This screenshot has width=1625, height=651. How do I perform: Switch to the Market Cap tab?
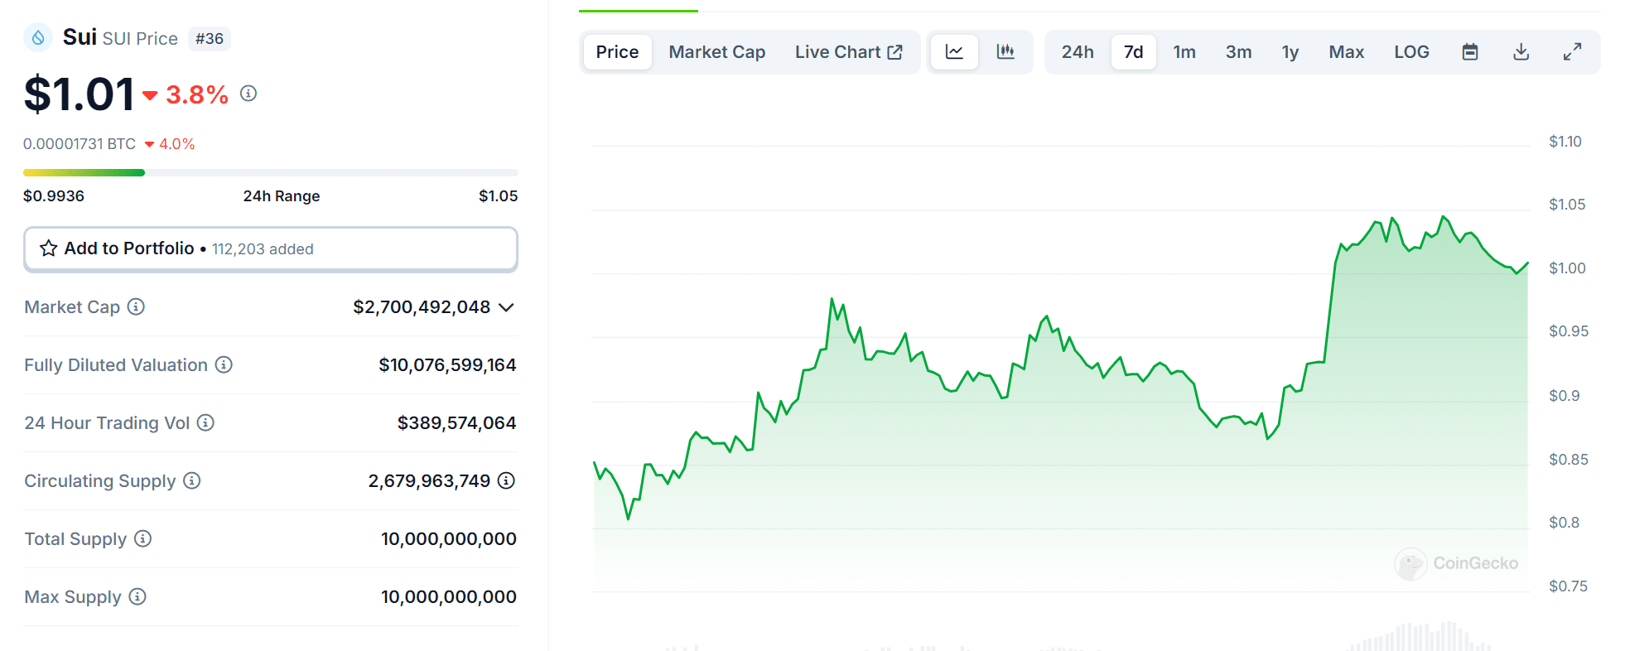click(x=716, y=52)
